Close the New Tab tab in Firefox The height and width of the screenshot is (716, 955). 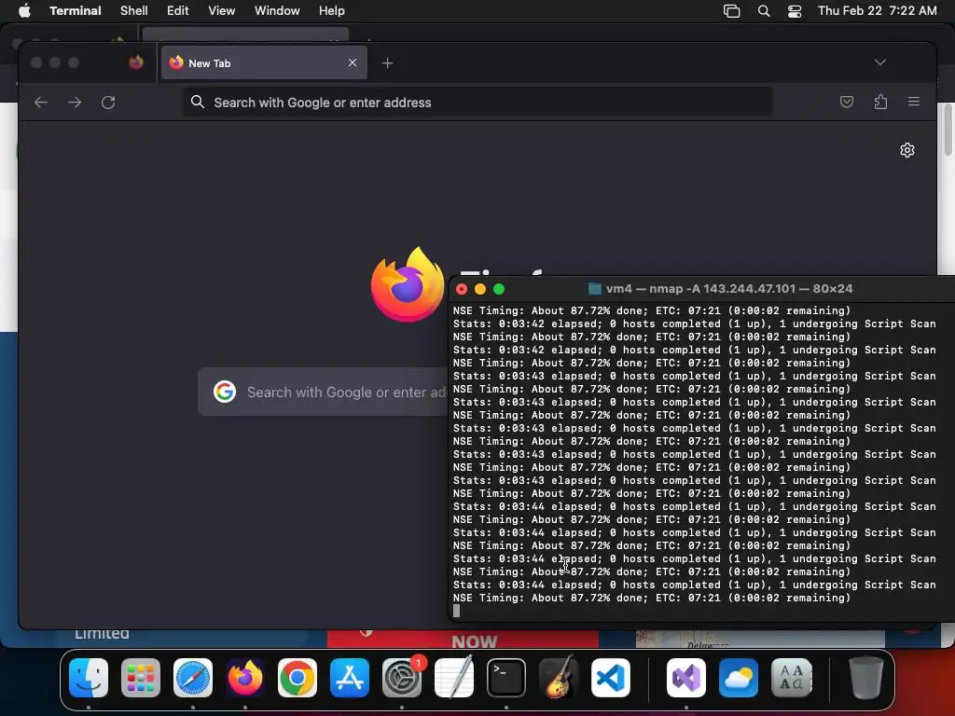352,62
